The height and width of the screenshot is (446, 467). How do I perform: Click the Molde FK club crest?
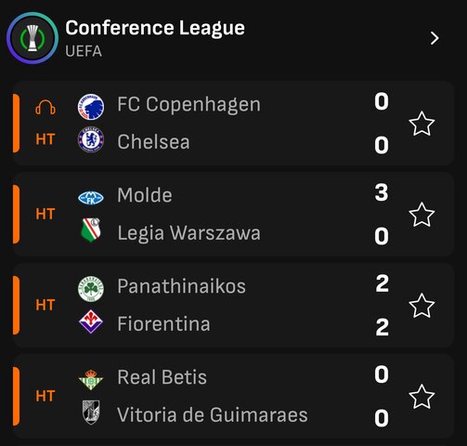[x=91, y=198]
